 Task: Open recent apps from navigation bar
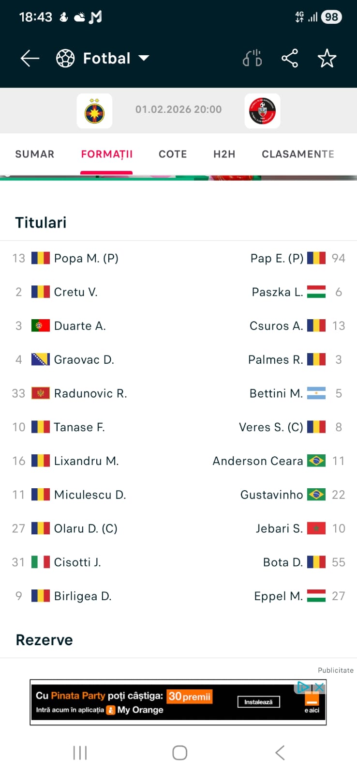pos(80,753)
